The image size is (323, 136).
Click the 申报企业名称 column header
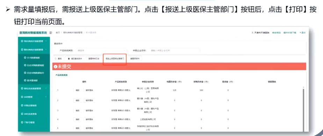[x=148, y=82]
